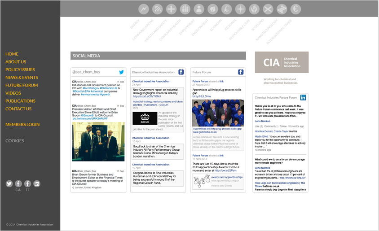Open the International Trade euro icon
Image resolution: width=379 pixels, height=231 pixels.
(x=295, y=9)
